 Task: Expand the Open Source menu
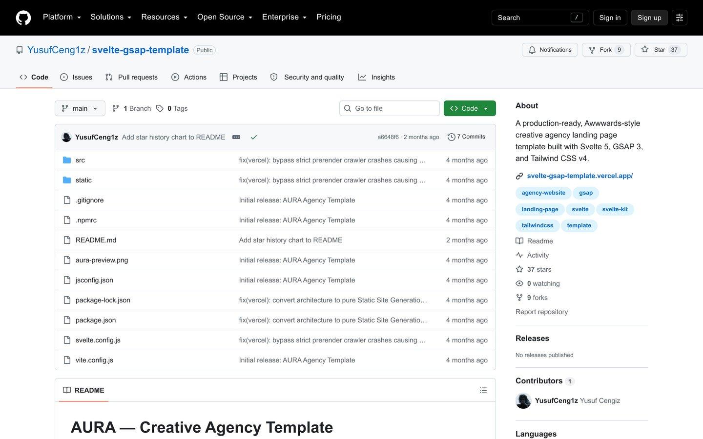point(225,17)
